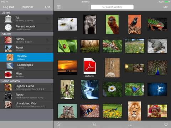Image resolution: width=171 pixels, height=128 pixels.
Task: Open the giraffe photo
Action: click(x=112, y=46)
